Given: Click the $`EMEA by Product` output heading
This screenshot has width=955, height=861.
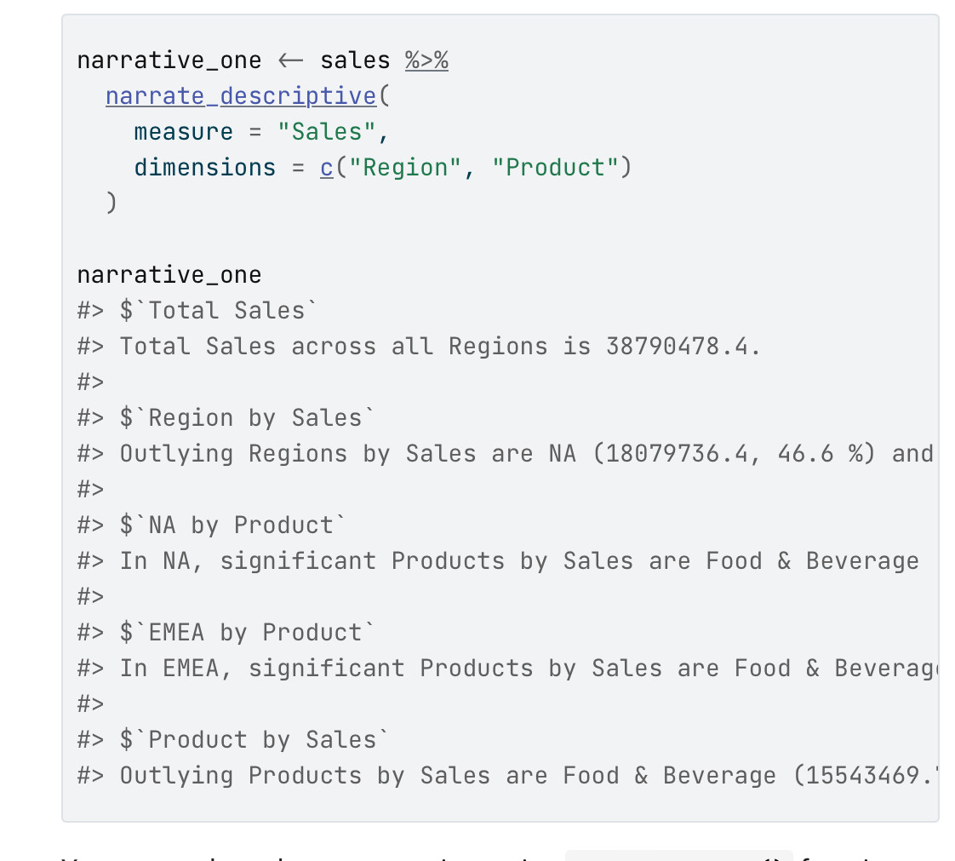Looking at the screenshot, I should [248, 633].
